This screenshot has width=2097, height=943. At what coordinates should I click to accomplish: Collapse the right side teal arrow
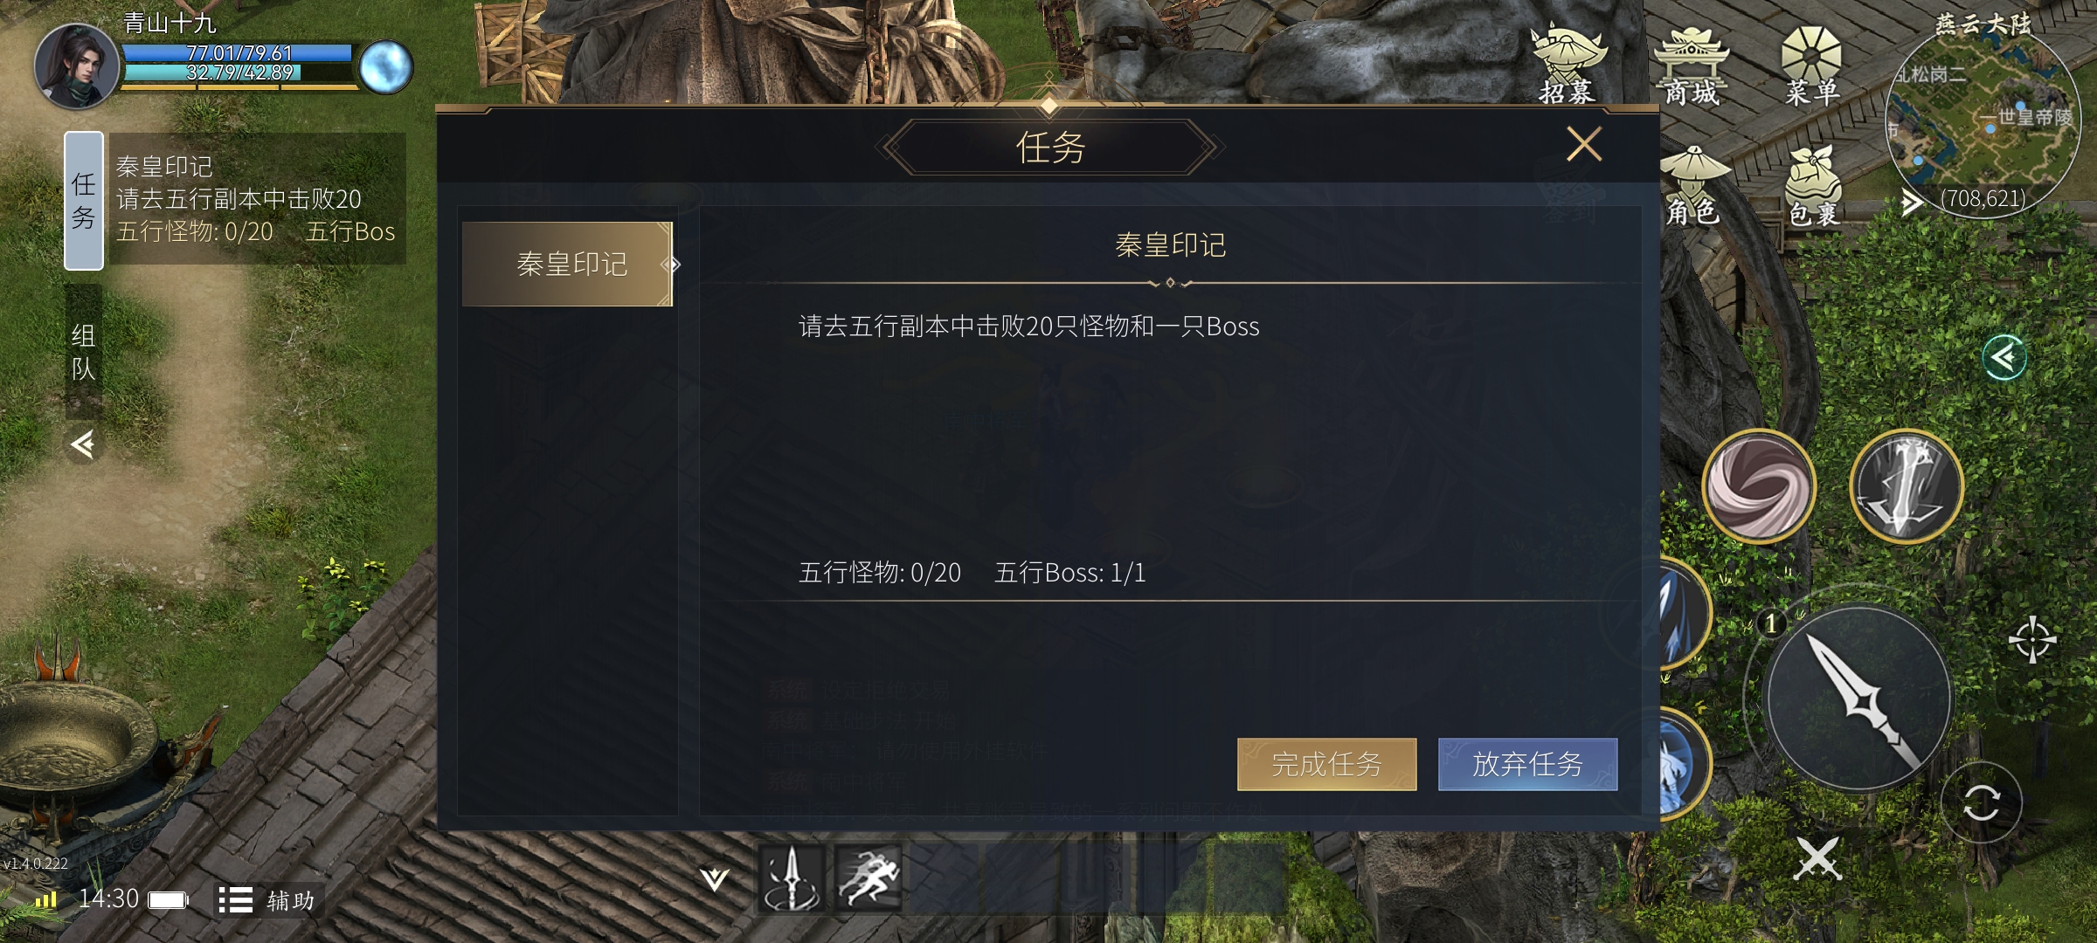coord(2004,357)
